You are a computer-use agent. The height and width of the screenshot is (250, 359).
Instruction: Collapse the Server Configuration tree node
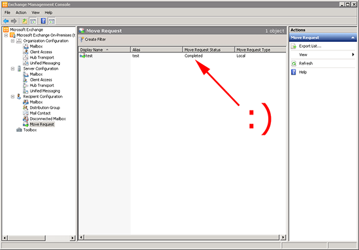point(13,69)
